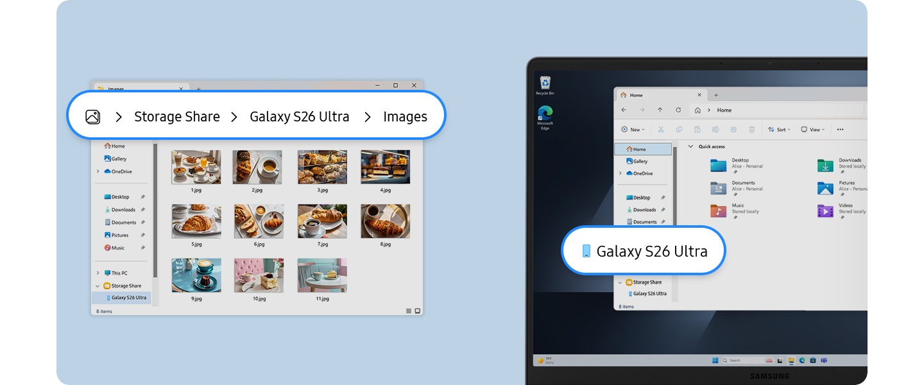
Task: Collapse Storage Share in Home window sidebar
Action: [x=620, y=282]
